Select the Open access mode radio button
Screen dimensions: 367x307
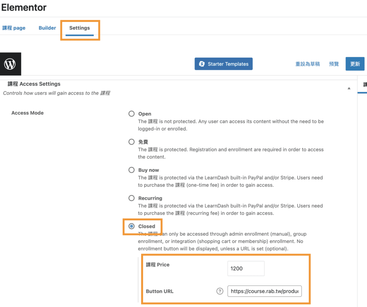(132, 114)
